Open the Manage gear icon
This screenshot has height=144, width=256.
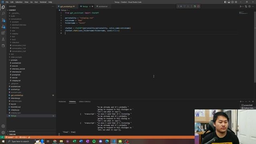click(3, 132)
